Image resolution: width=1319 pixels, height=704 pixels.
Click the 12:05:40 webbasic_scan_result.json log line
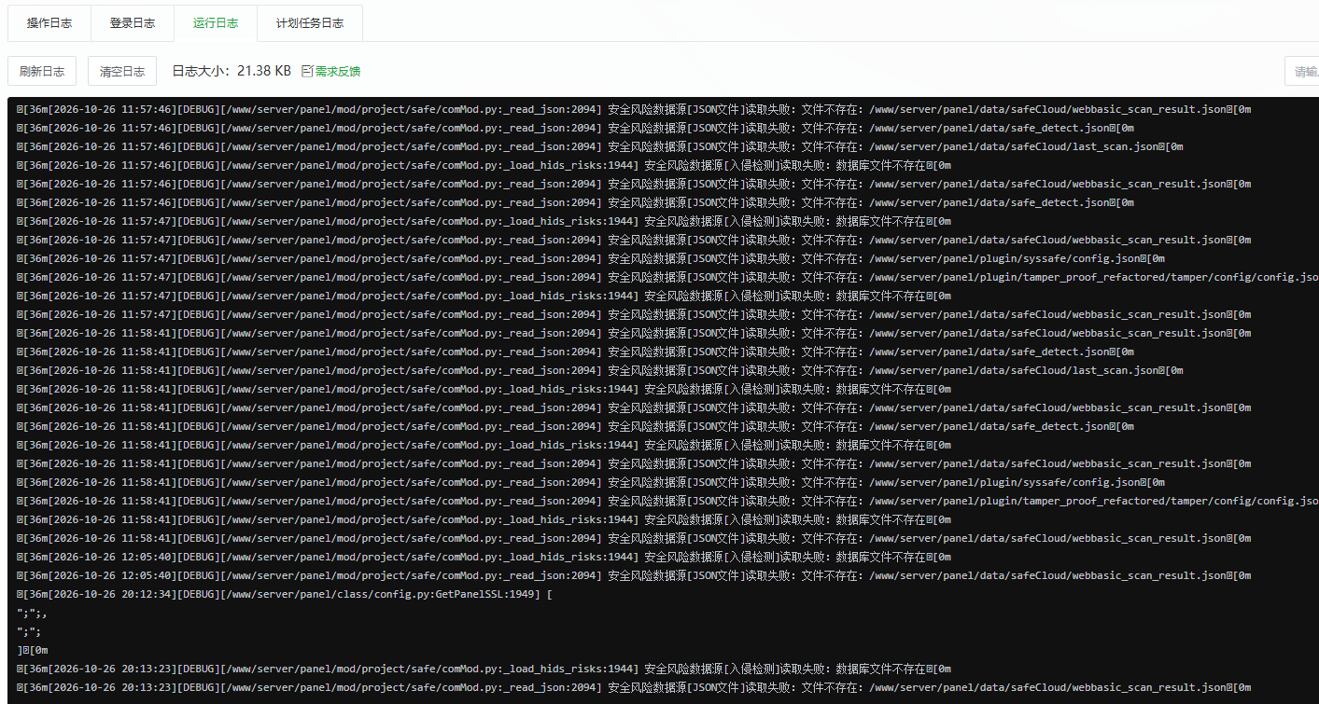634,575
